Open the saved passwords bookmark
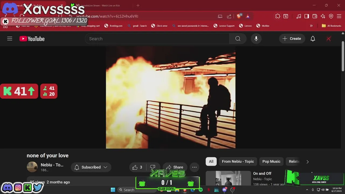The height and width of the screenshot is (194, 345). pyautogui.click(x=191, y=26)
